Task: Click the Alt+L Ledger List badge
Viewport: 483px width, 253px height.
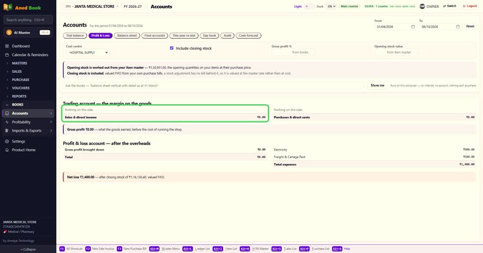Action: click(x=187, y=248)
